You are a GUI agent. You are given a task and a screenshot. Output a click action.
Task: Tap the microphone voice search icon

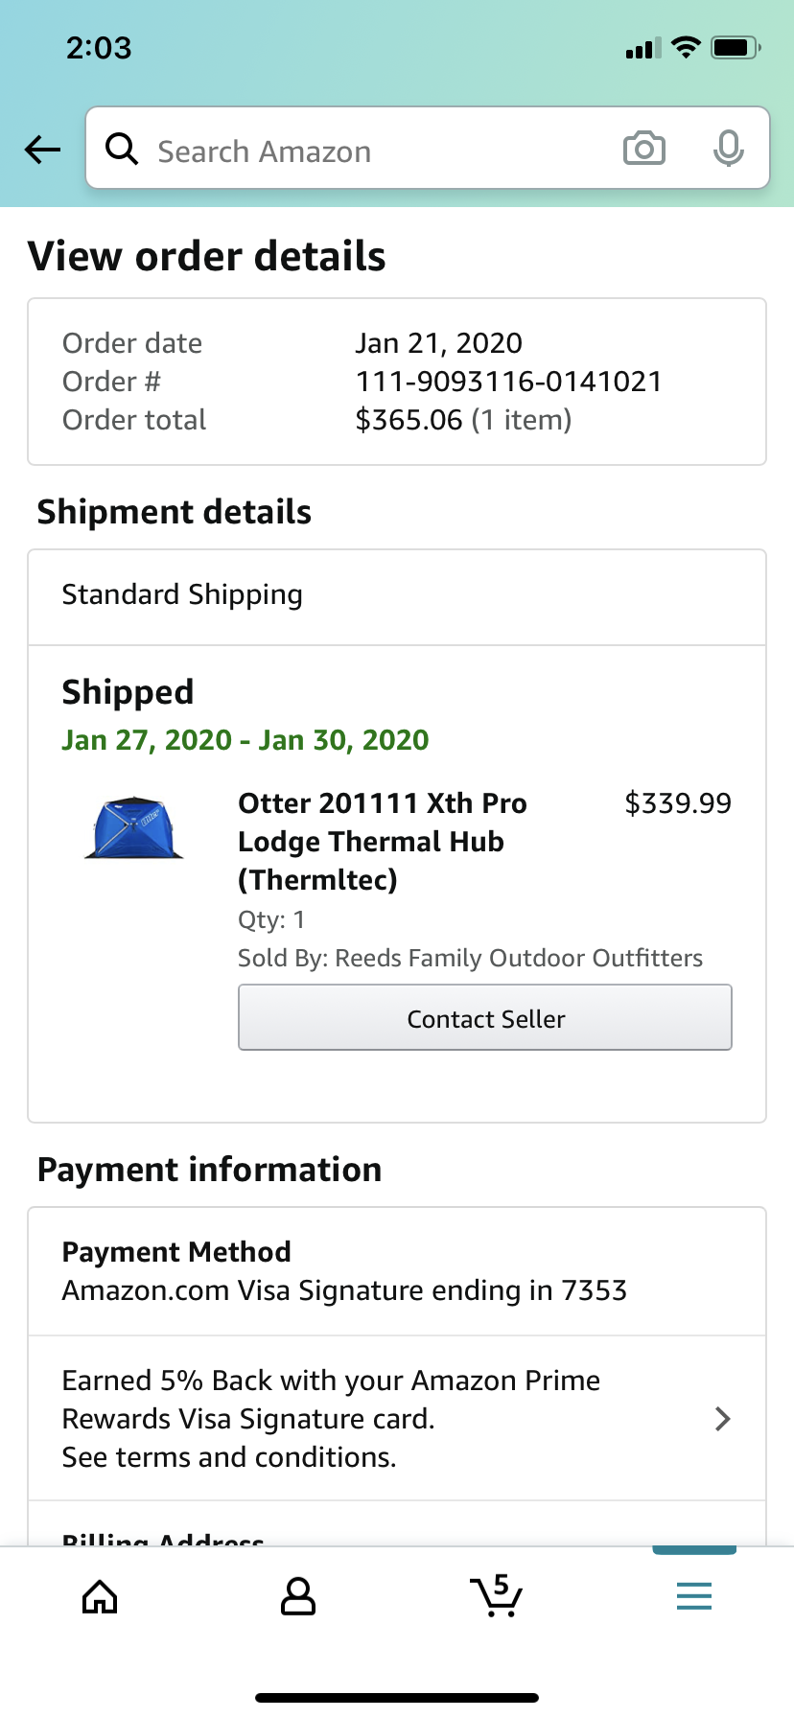(729, 149)
